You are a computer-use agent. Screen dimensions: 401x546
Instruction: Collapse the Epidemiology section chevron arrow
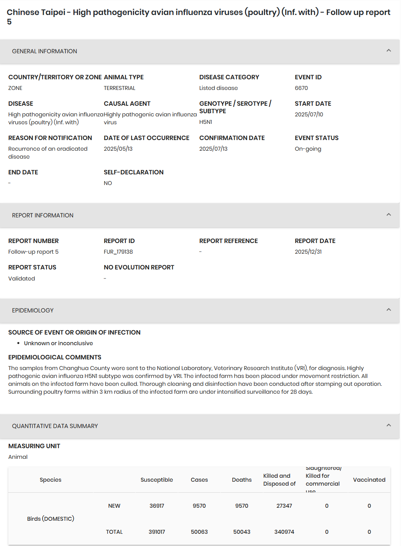[x=388, y=310]
